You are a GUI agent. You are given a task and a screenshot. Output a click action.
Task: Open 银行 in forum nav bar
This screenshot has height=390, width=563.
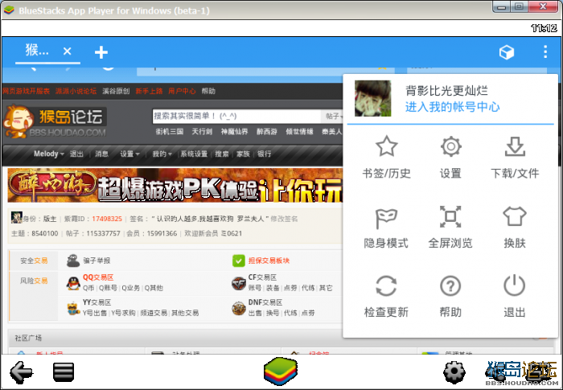pyautogui.click(x=265, y=154)
